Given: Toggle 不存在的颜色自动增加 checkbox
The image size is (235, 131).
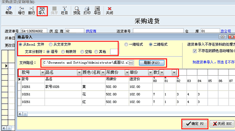Looking at the screenshot, I should pyautogui.click(x=195, y=51).
